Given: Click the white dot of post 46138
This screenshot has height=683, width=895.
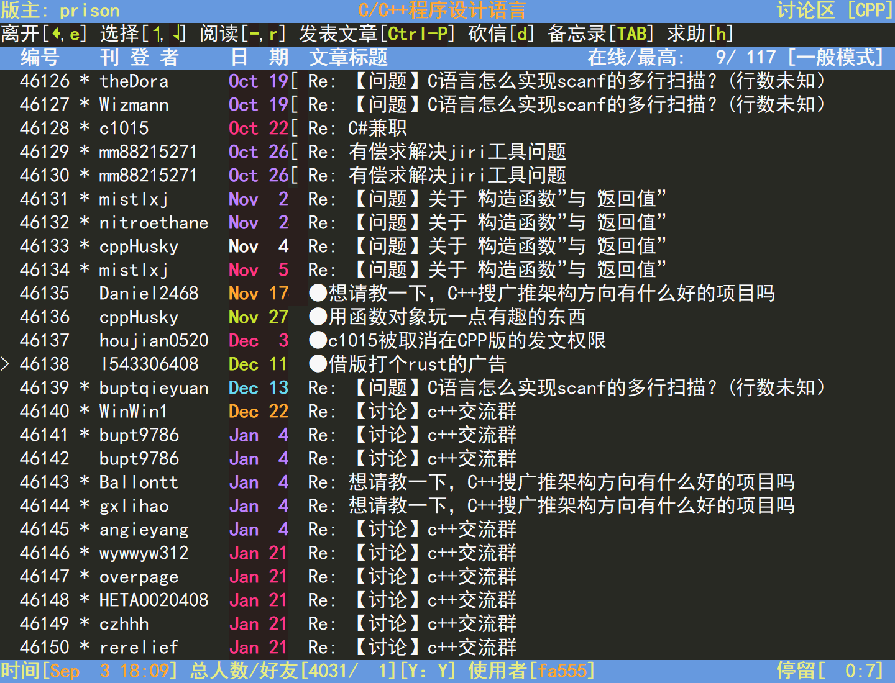Looking at the screenshot, I should pos(318,364).
